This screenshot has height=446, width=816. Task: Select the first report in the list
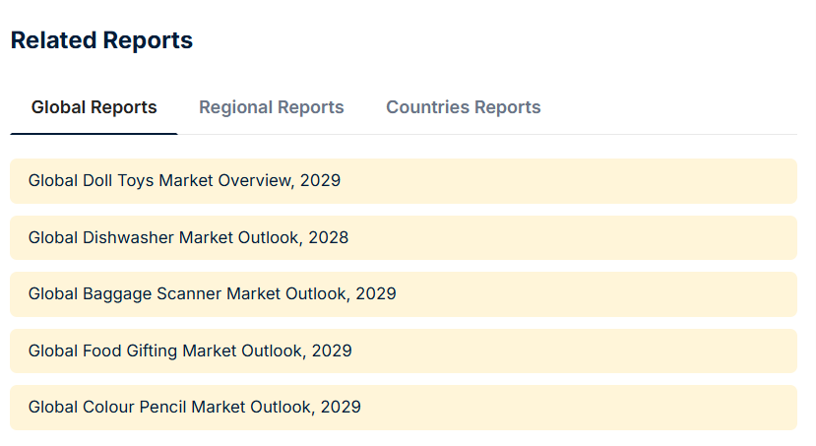[404, 181]
